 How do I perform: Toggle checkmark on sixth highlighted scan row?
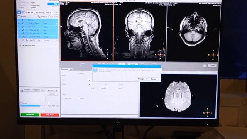pos(22,37)
